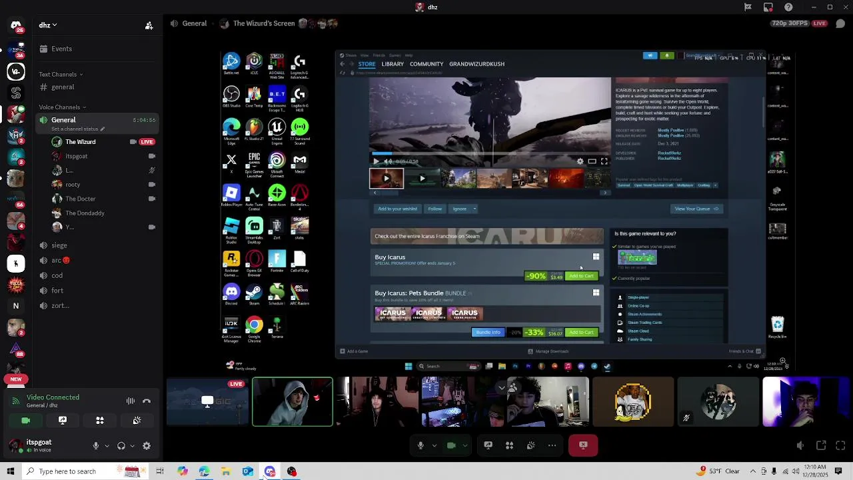The height and width of the screenshot is (480, 853).
Task: Click the Steam shortcut on streamed desktop
Action: 254,294
